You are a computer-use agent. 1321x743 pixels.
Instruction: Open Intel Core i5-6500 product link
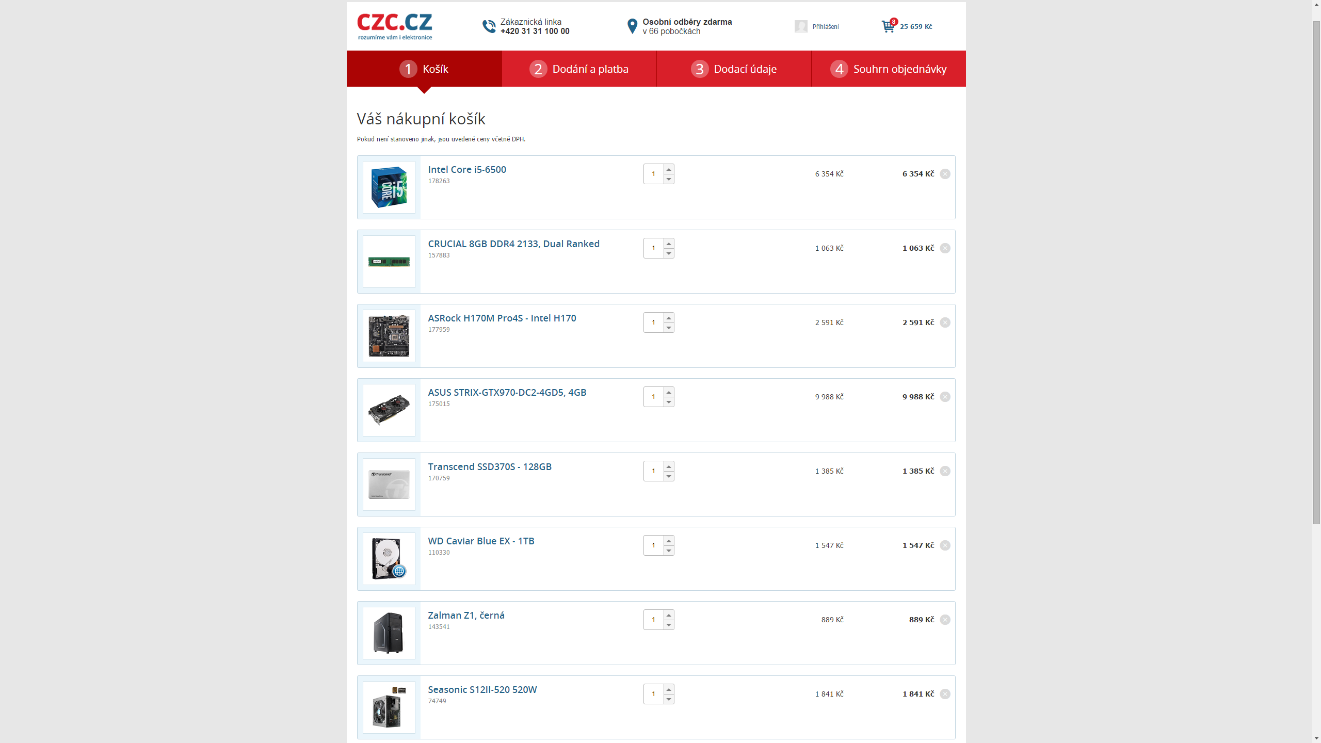pyautogui.click(x=467, y=169)
